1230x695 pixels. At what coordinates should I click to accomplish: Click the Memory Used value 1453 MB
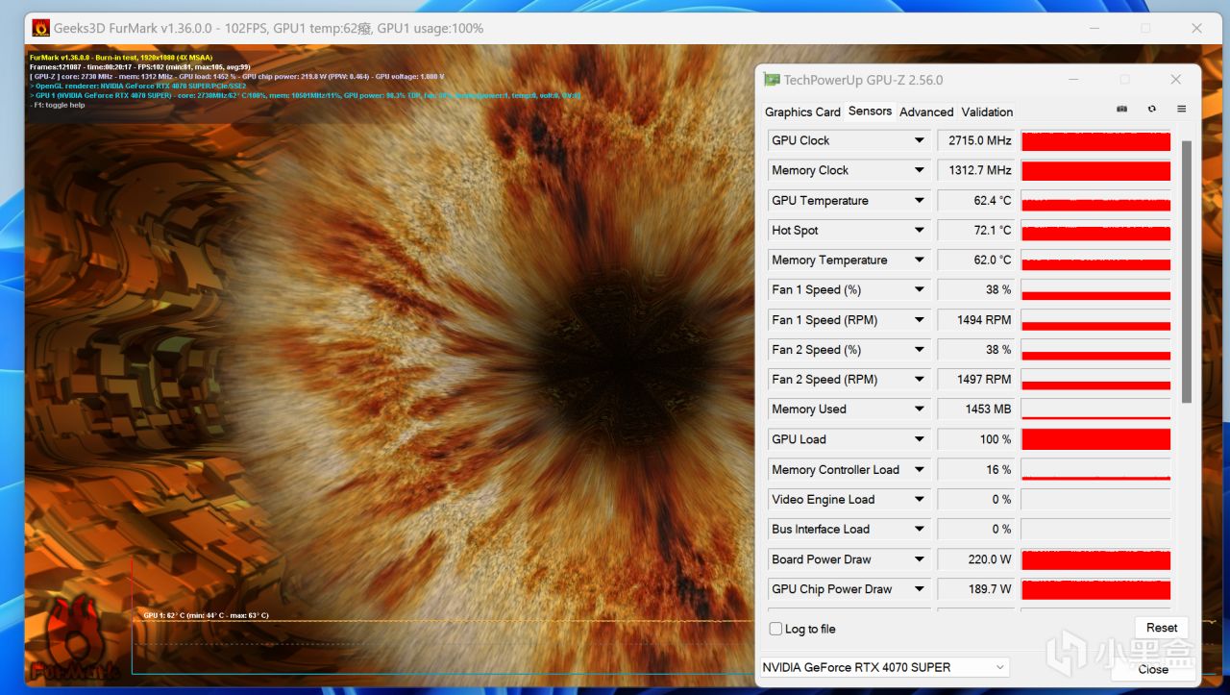(976, 409)
